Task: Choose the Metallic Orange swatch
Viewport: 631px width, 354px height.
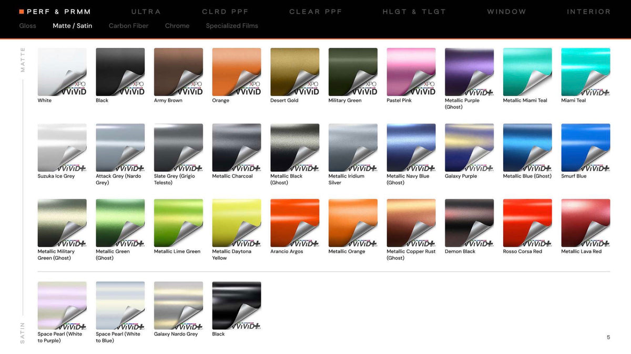Action: pos(353,223)
